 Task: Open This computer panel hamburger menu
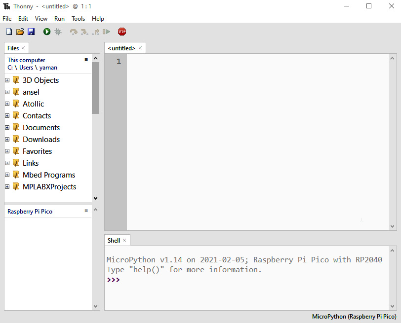click(86, 60)
